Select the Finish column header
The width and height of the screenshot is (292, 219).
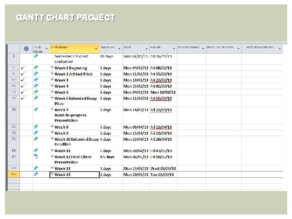pyautogui.click(x=163, y=49)
